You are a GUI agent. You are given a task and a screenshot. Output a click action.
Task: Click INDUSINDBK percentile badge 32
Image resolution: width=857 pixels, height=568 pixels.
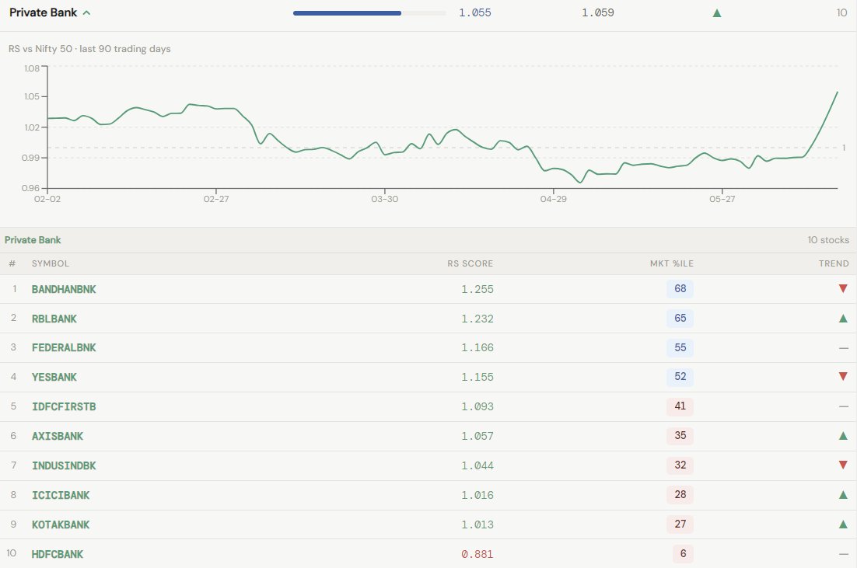click(680, 465)
